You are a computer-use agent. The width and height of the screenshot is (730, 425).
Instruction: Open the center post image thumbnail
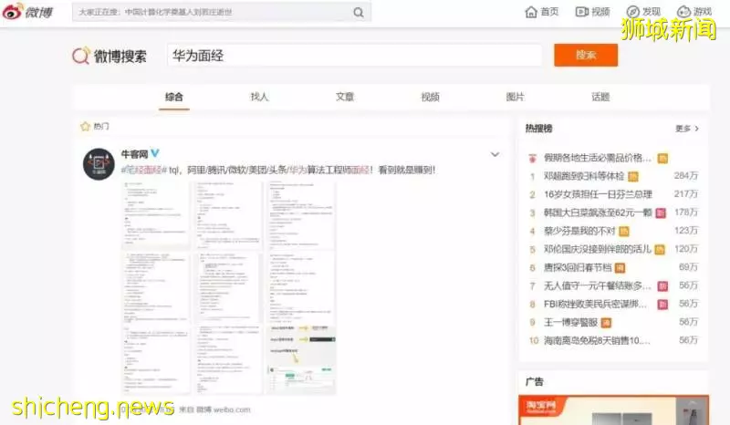[228, 287]
